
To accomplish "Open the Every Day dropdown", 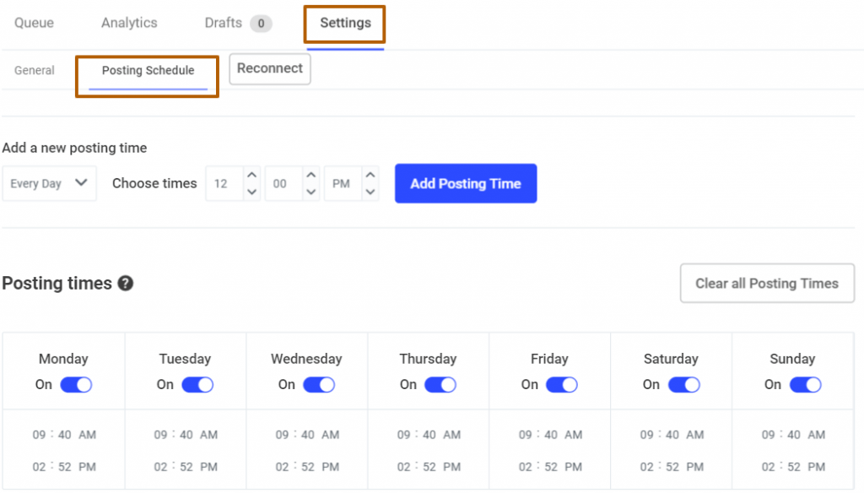I will pos(49,183).
